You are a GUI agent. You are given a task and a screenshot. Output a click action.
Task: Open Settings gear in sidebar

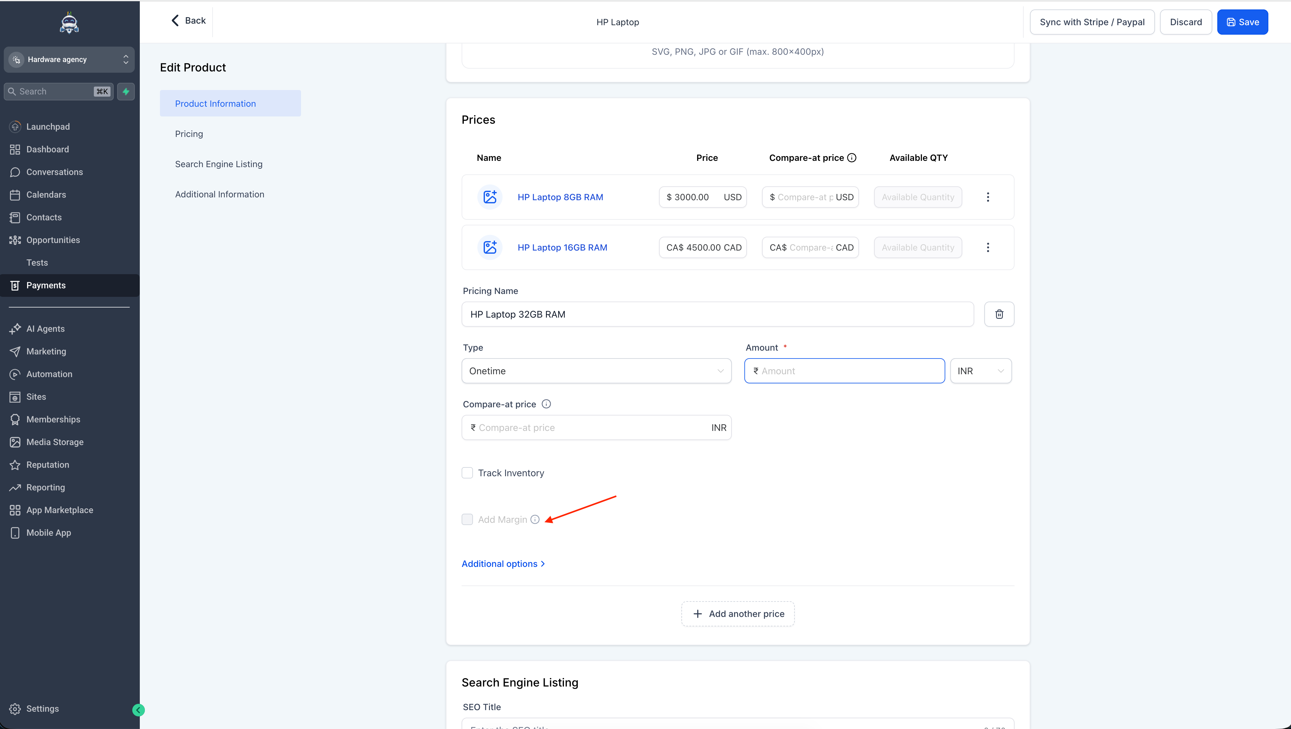(15, 709)
